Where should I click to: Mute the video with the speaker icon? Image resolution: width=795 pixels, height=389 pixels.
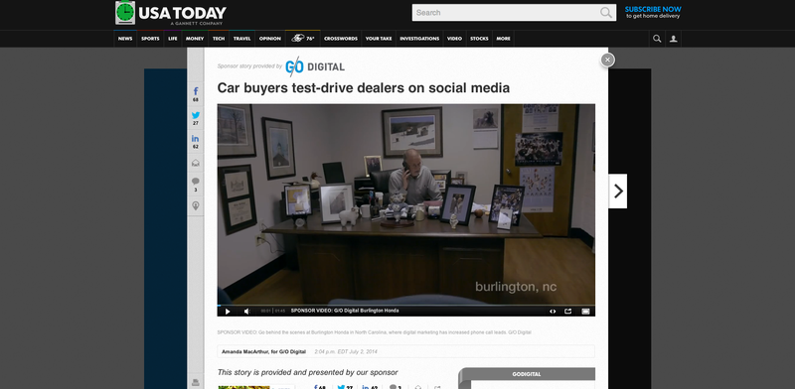point(246,311)
